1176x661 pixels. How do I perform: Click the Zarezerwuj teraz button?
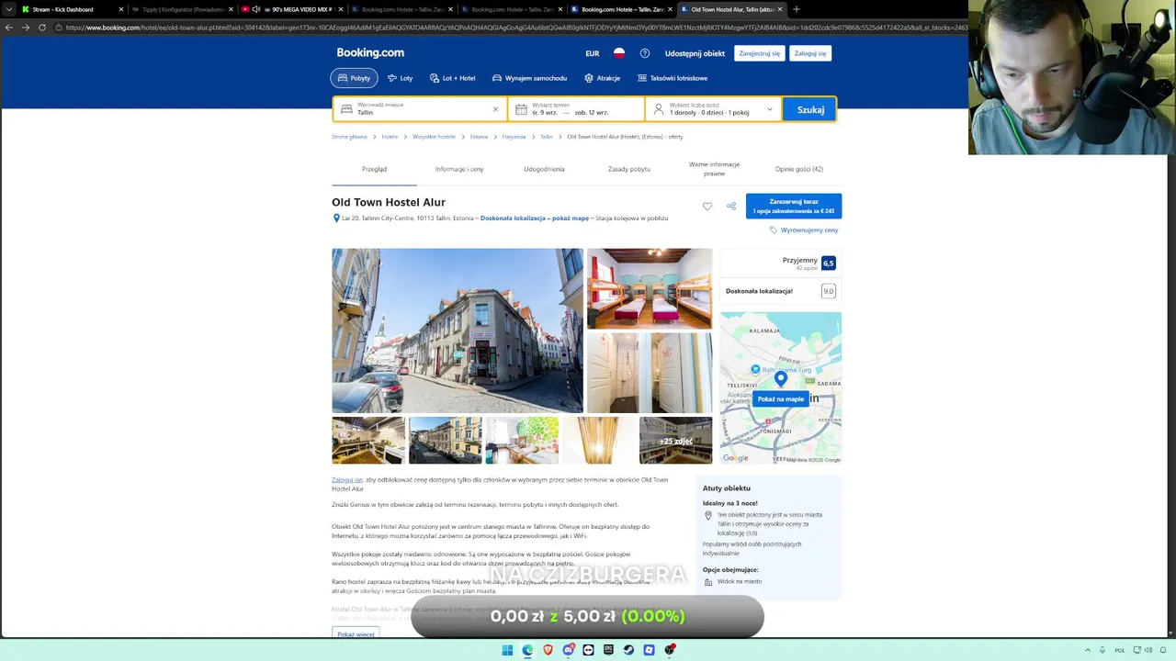click(x=794, y=207)
